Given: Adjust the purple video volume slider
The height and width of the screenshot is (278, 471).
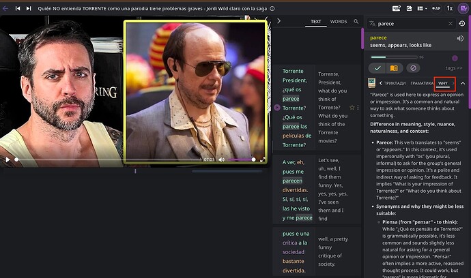Looking at the screenshot, I should coord(242,159).
